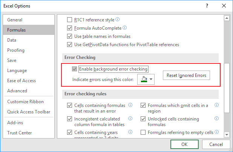Click info icon next to R1C1 reference style
Screen dimensions: 233x152
[118, 20]
